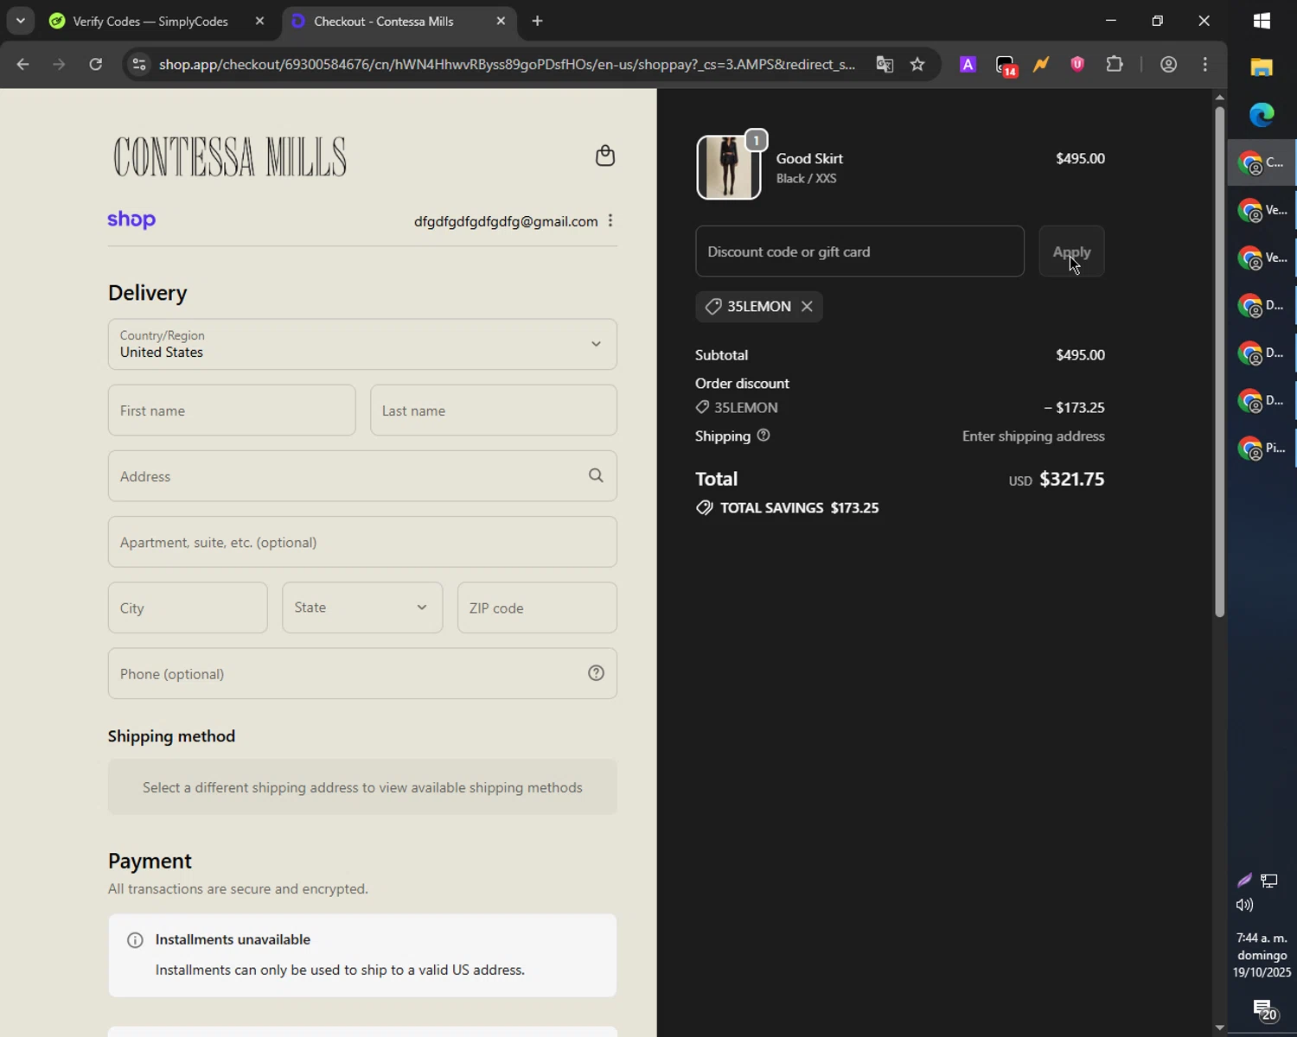The height and width of the screenshot is (1037, 1297).
Task: Open account options menu next to email
Action: coord(610,220)
